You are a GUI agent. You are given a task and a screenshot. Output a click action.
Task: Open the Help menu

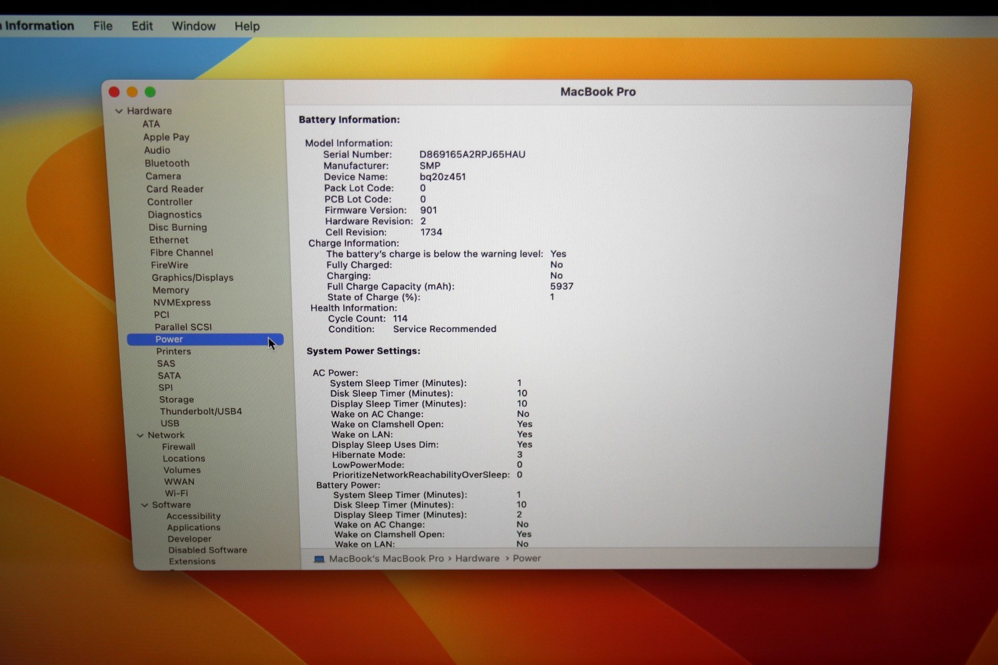247,26
